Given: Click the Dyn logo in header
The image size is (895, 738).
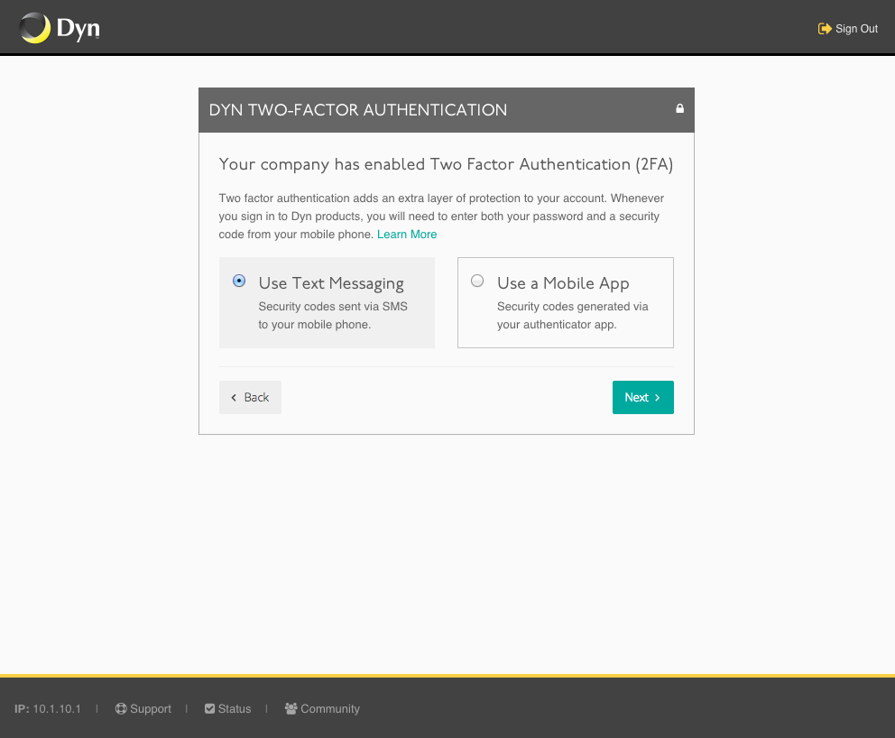Looking at the screenshot, I should point(60,28).
